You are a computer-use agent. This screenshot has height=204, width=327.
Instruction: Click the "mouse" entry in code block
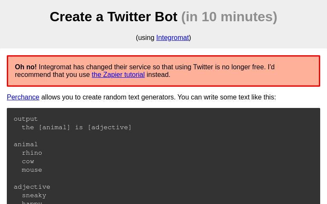coord(32,170)
